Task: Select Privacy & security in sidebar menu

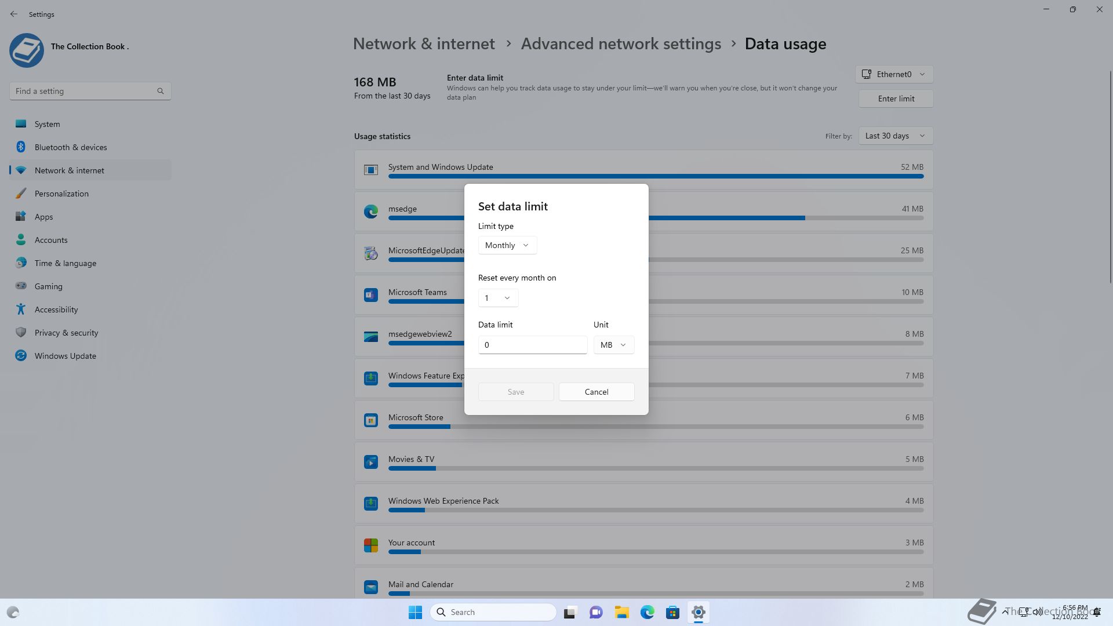Action: (x=90, y=332)
